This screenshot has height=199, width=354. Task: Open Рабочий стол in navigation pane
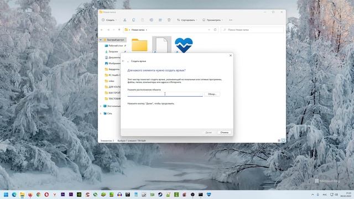coord(116,45)
